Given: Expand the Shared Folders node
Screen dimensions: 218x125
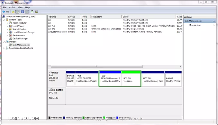Looking at the screenshot, I should pyautogui.click(x=7, y=29).
